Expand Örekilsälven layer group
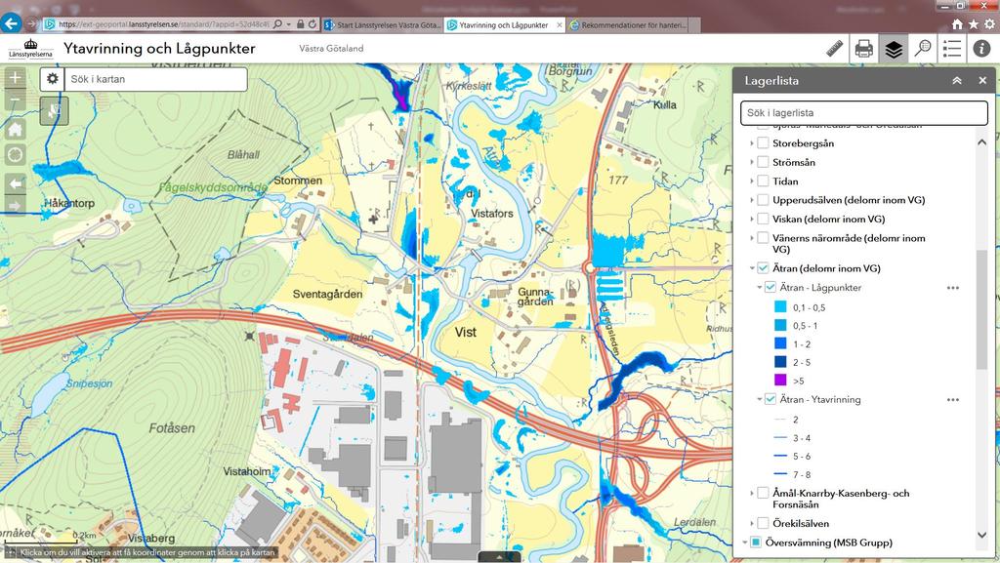Screen dimensions: 1000x563 (x=752, y=524)
